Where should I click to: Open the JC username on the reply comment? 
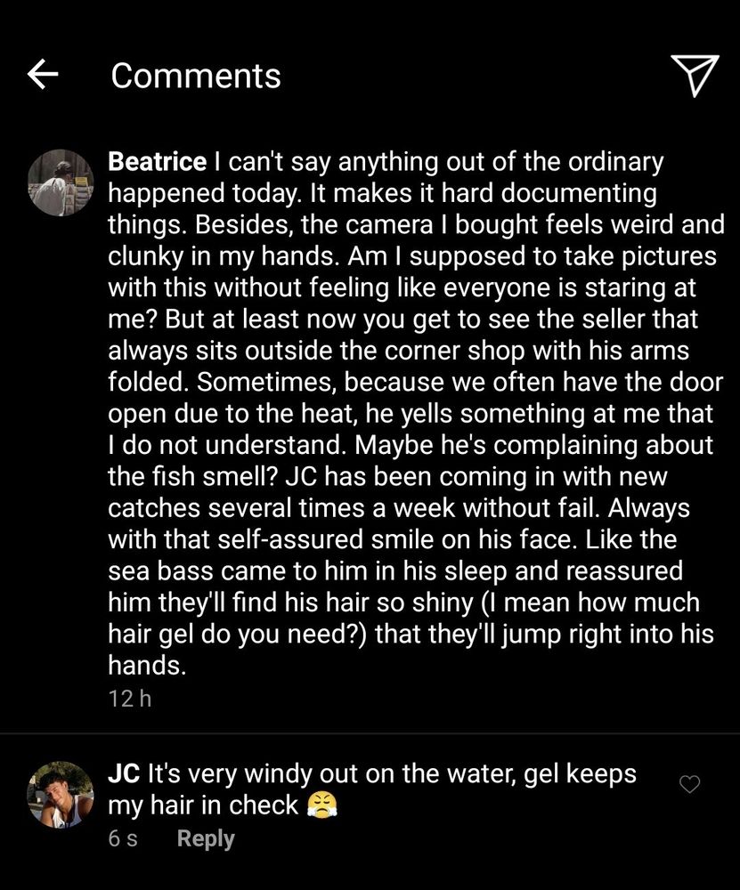coord(124,773)
